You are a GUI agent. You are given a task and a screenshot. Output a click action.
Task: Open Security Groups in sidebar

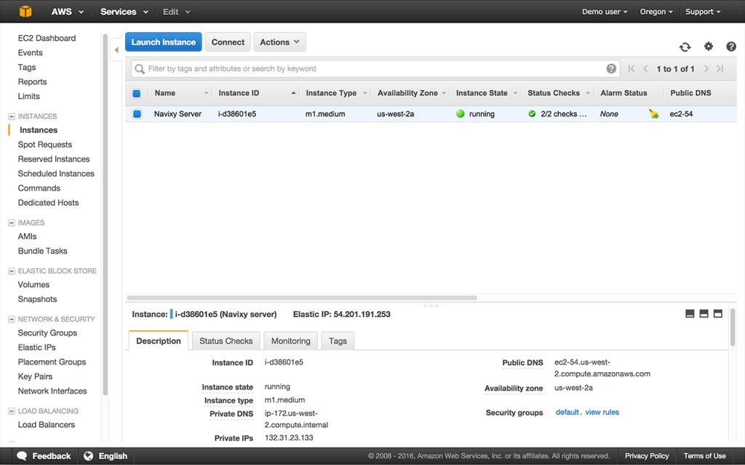pos(47,333)
